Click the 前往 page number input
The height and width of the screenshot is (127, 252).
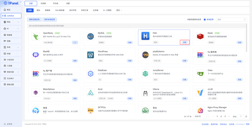241,116
